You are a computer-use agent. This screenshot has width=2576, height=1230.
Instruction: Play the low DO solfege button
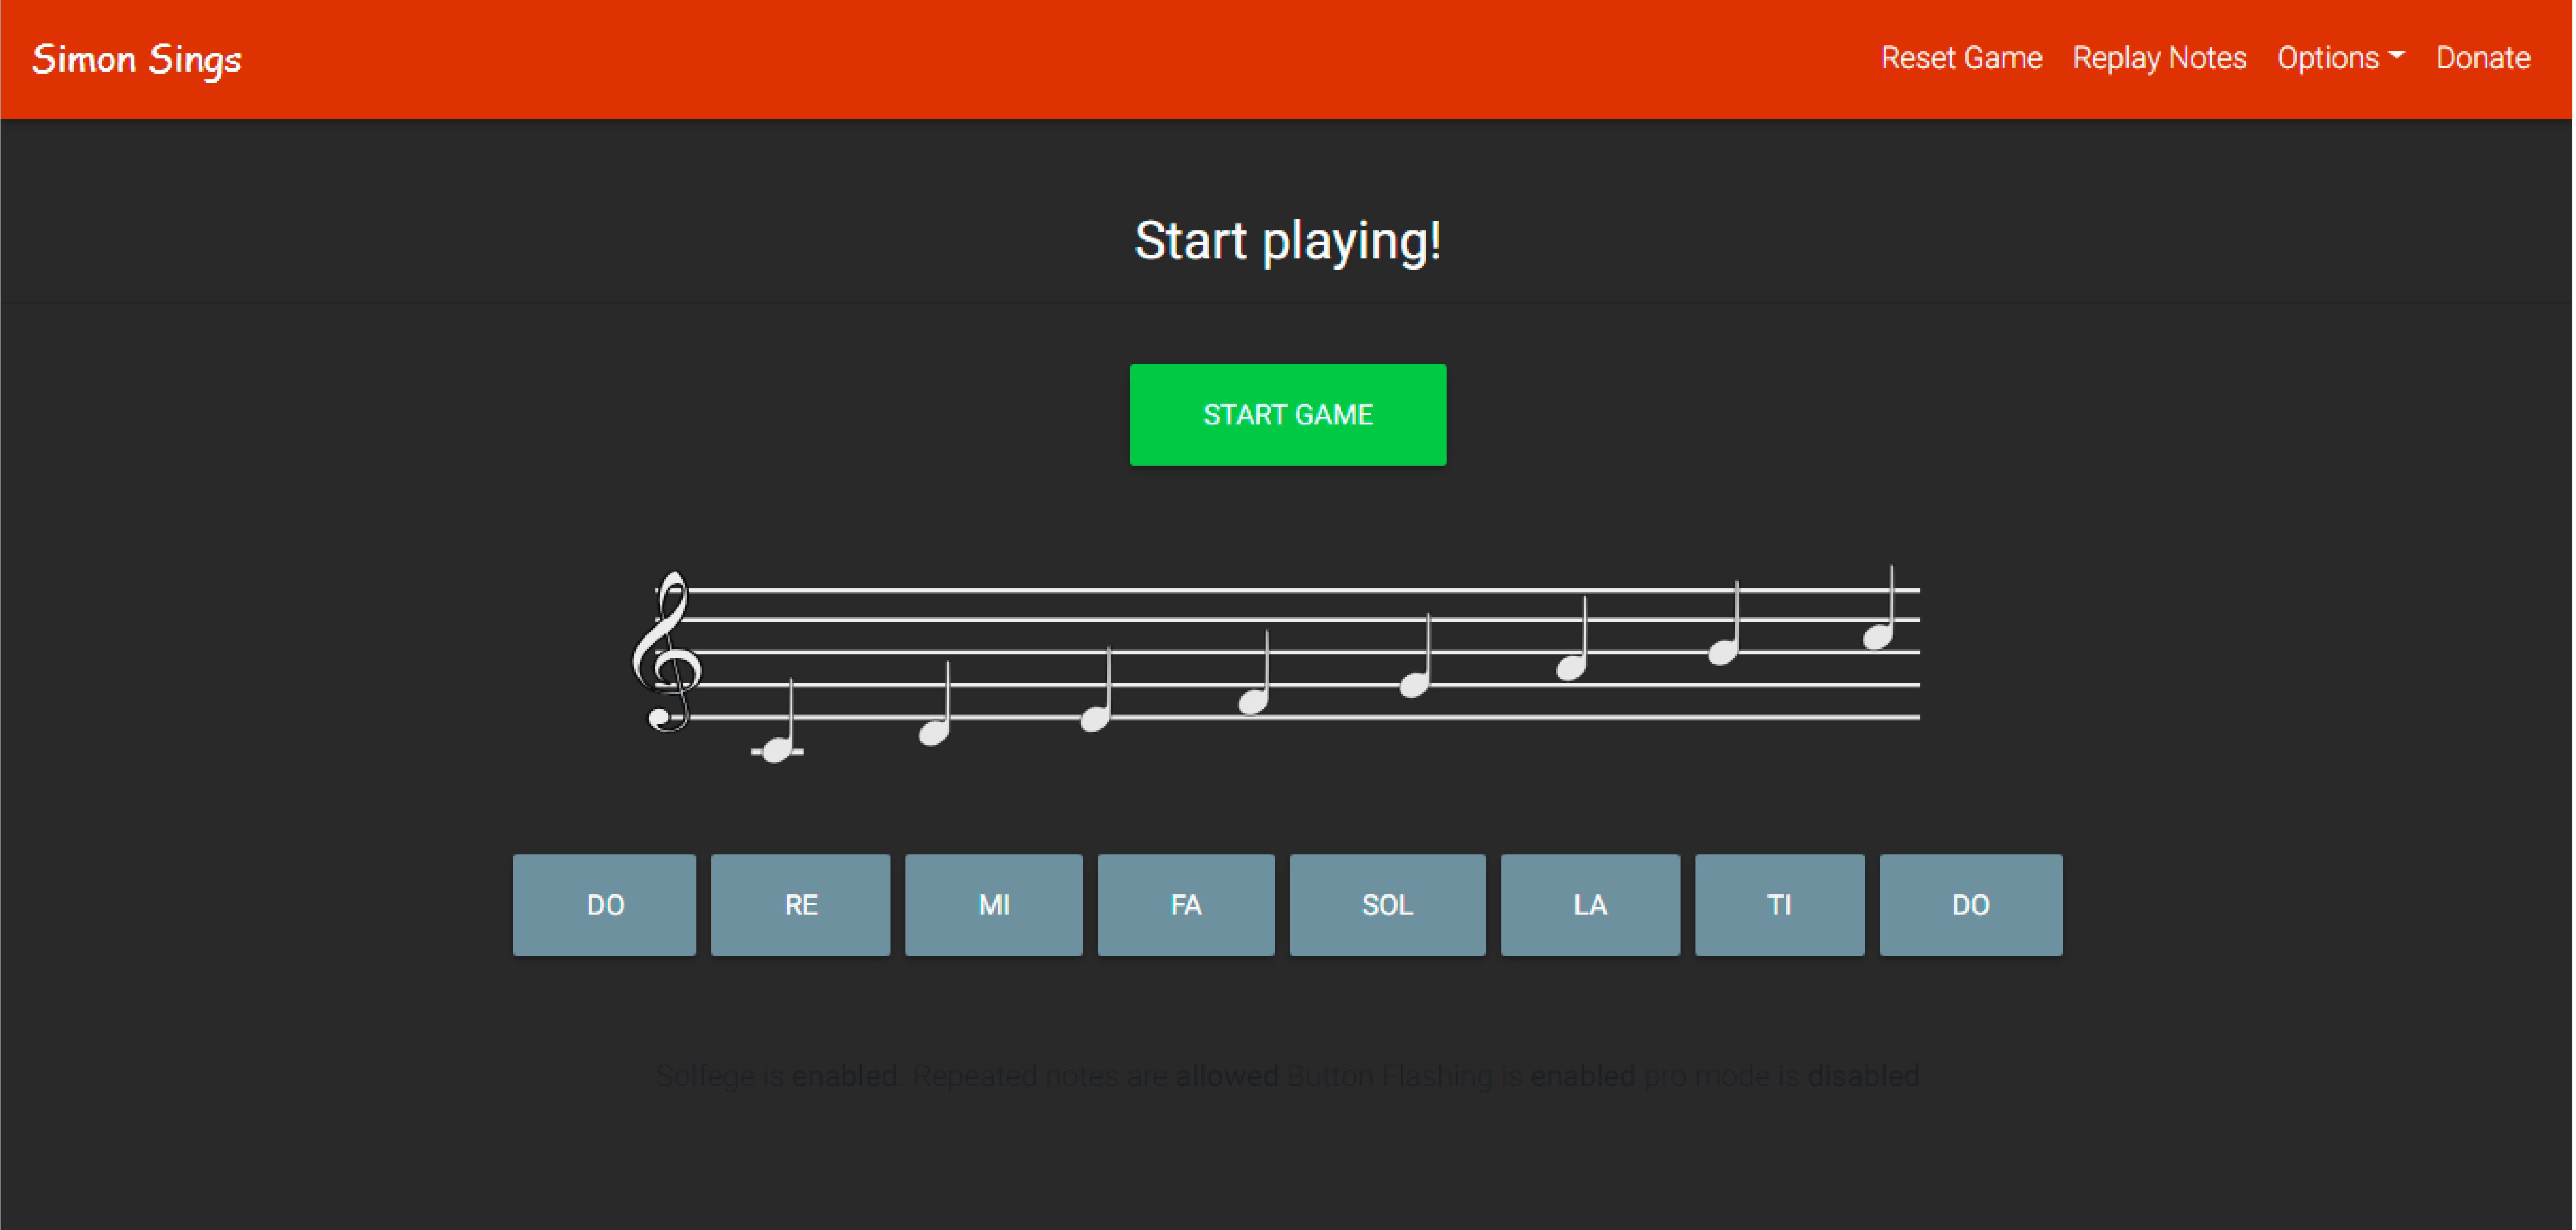pyautogui.click(x=604, y=904)
